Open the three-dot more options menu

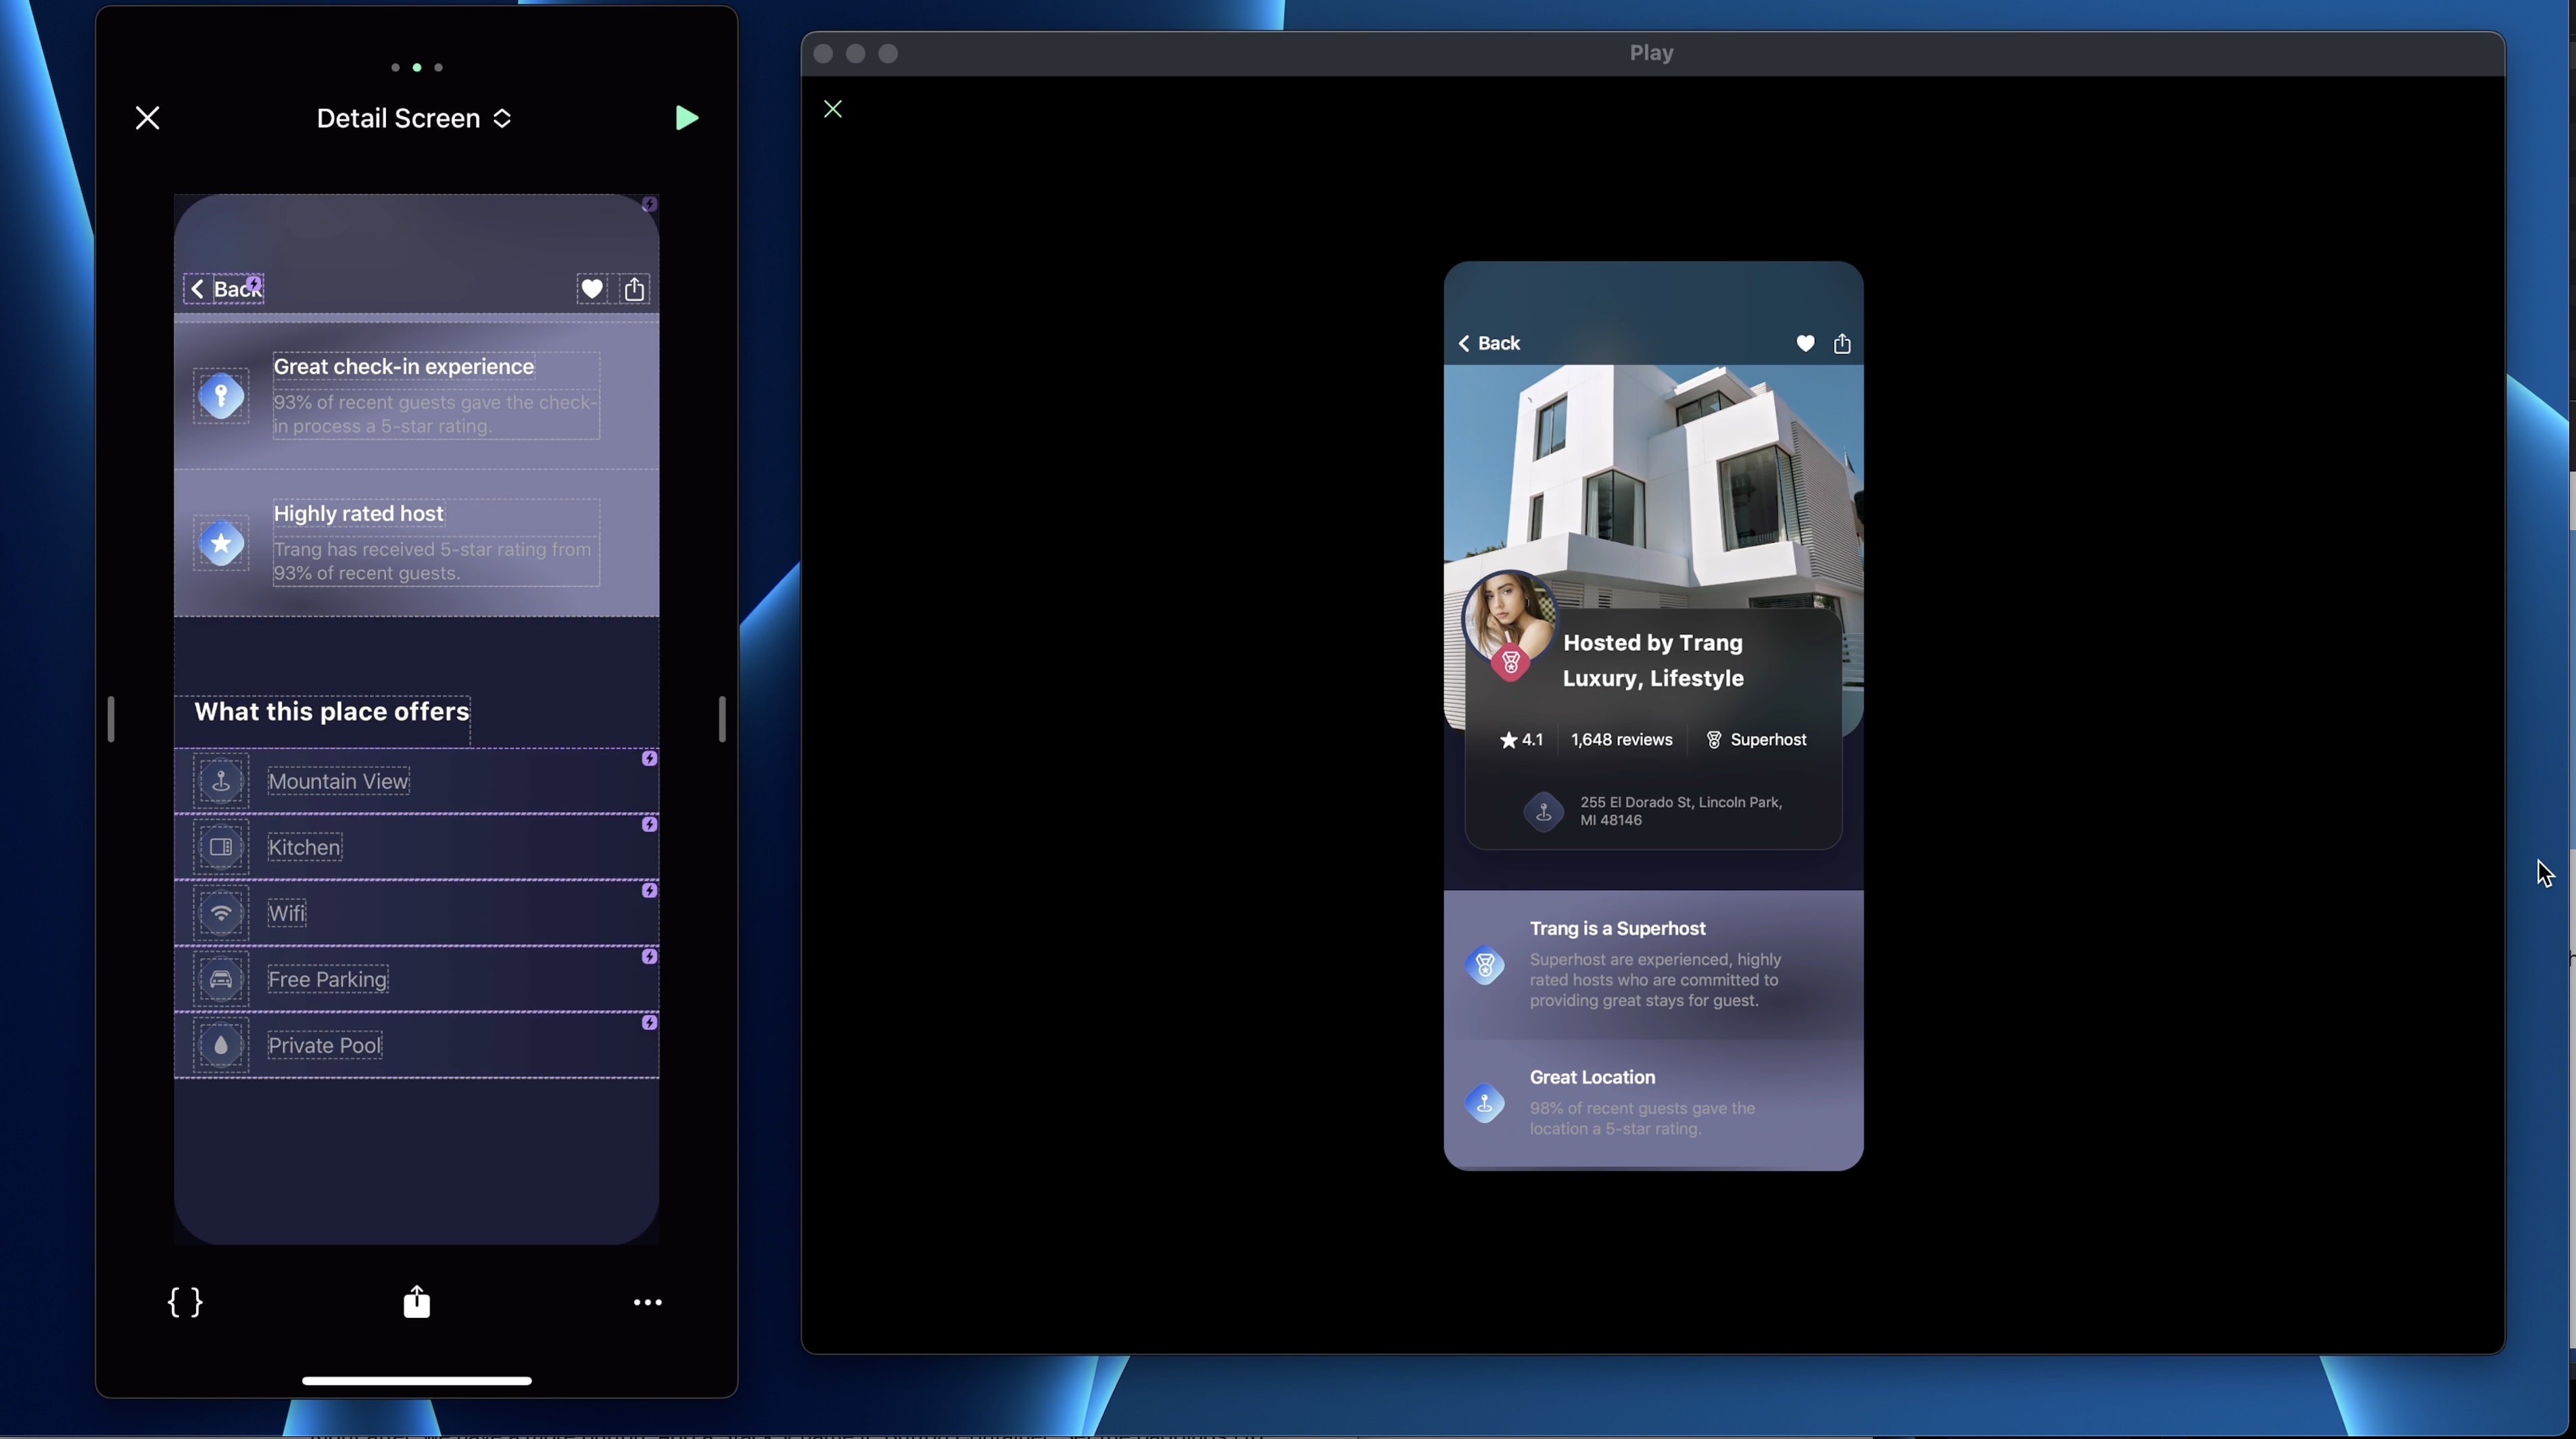[x=647, y=1302]
